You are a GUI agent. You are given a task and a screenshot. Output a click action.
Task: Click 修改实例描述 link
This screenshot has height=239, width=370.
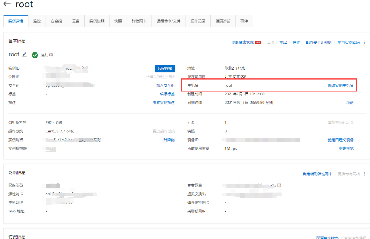(x=163, y=103)
